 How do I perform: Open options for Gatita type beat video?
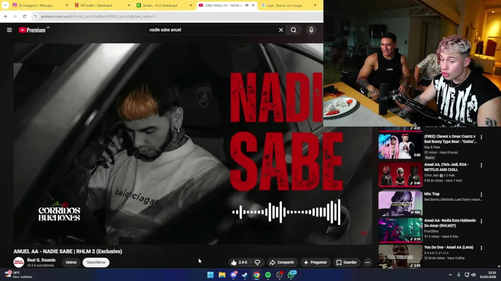[x=481, y=137]
